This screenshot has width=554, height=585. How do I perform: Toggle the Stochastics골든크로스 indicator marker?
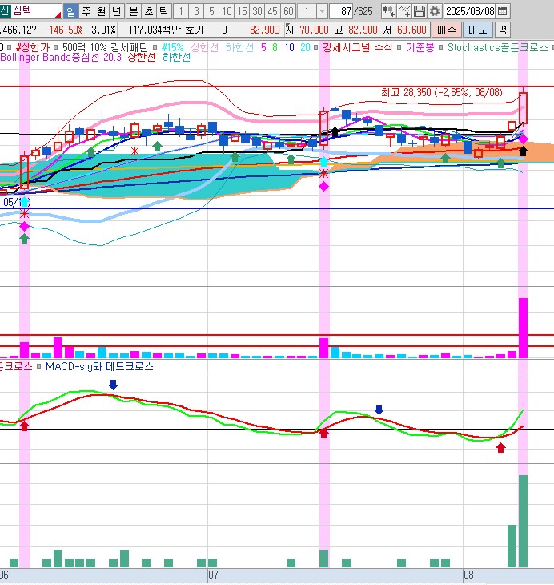click(440, 47)
